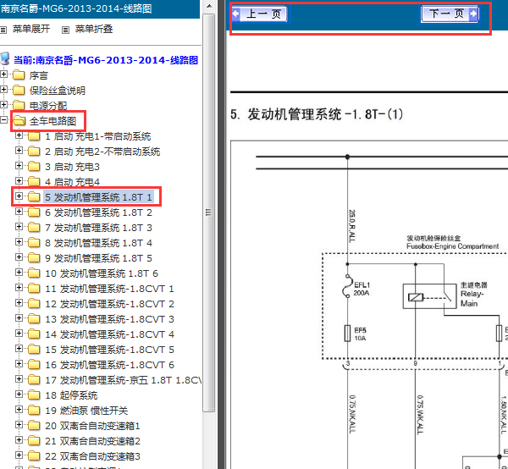The height and width of the screenshot is (469, 508).
Task: Click folder icon of 14 发动机管理系统-1.8CVT 4
Action: [x=34, y=334]
